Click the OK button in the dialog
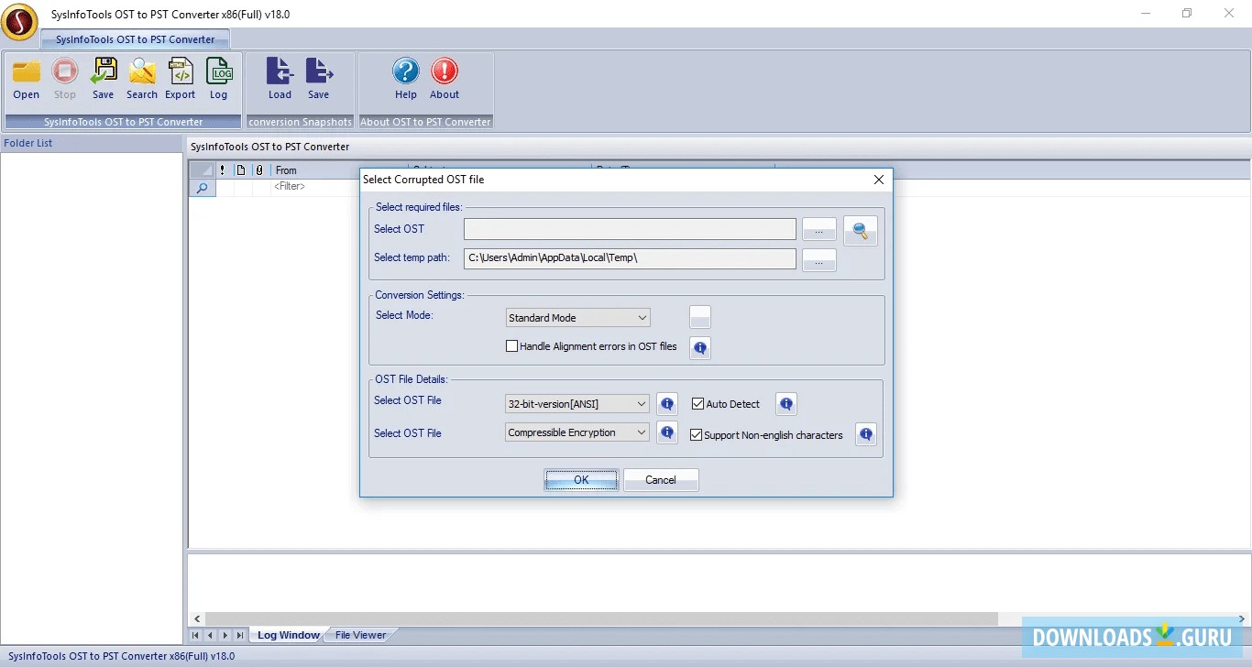 coord(581,479)
